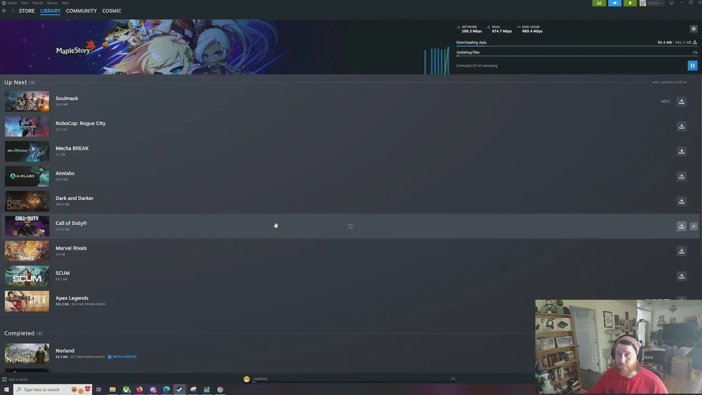Select the Dark and Darker thumbnail
Viewport: 702px width, 395px height.
click(x=27, y=201)
